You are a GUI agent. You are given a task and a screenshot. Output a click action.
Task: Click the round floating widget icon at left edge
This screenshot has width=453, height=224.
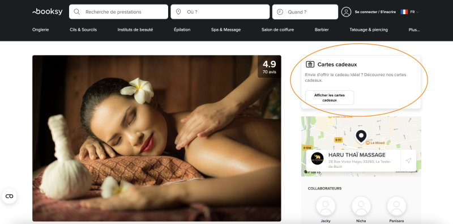point(9,196)
